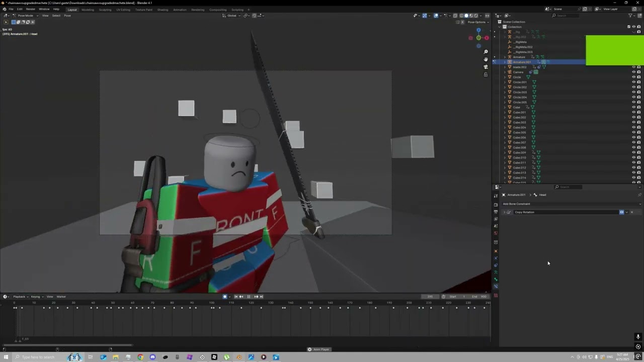Open the Render properties tab icon

tap(496, 205)
